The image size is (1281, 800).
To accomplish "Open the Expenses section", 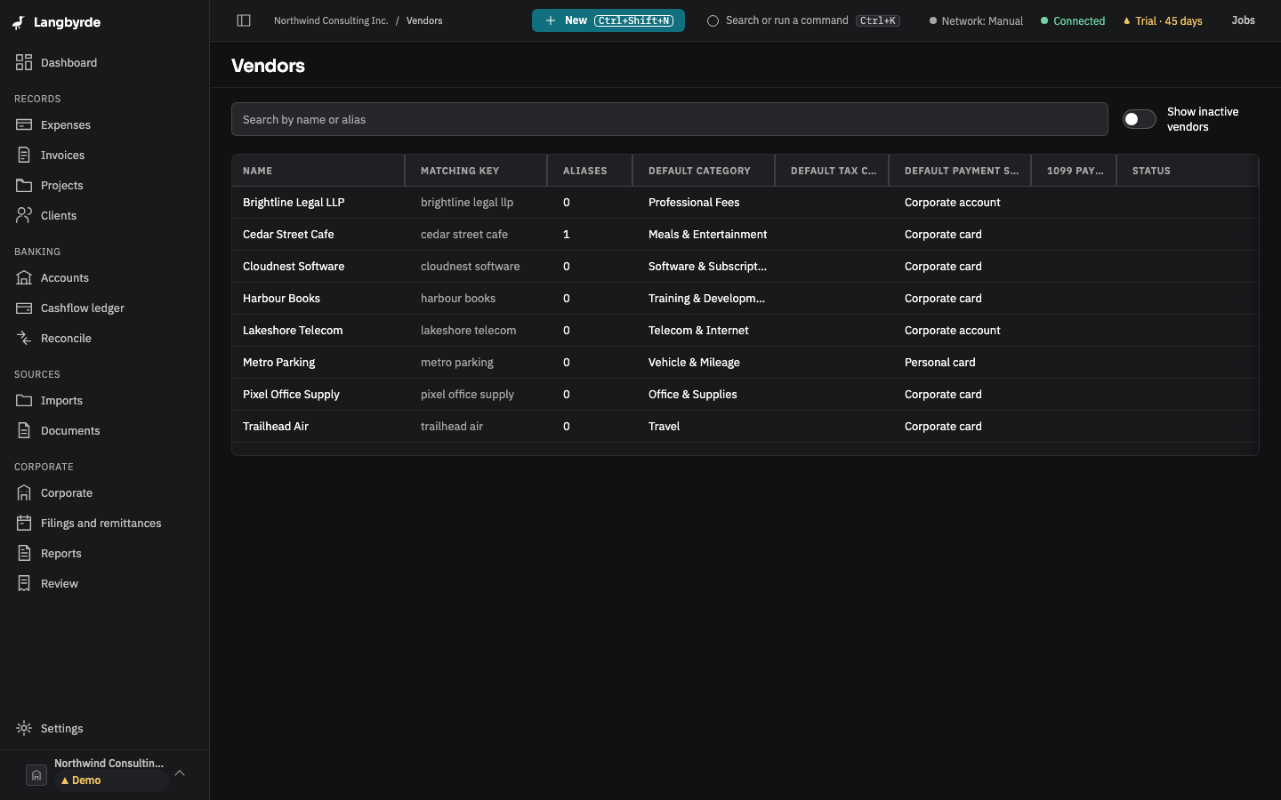I will (x=104, y=124).
